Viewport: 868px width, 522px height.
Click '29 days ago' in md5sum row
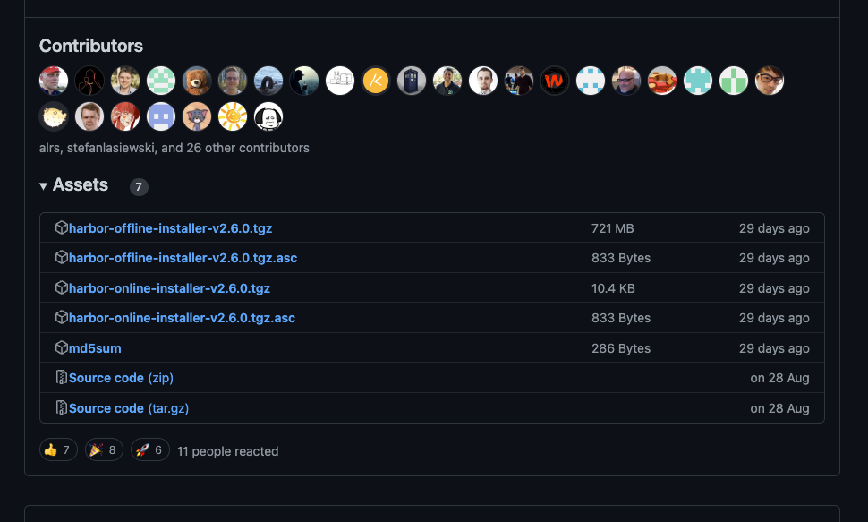774,348
